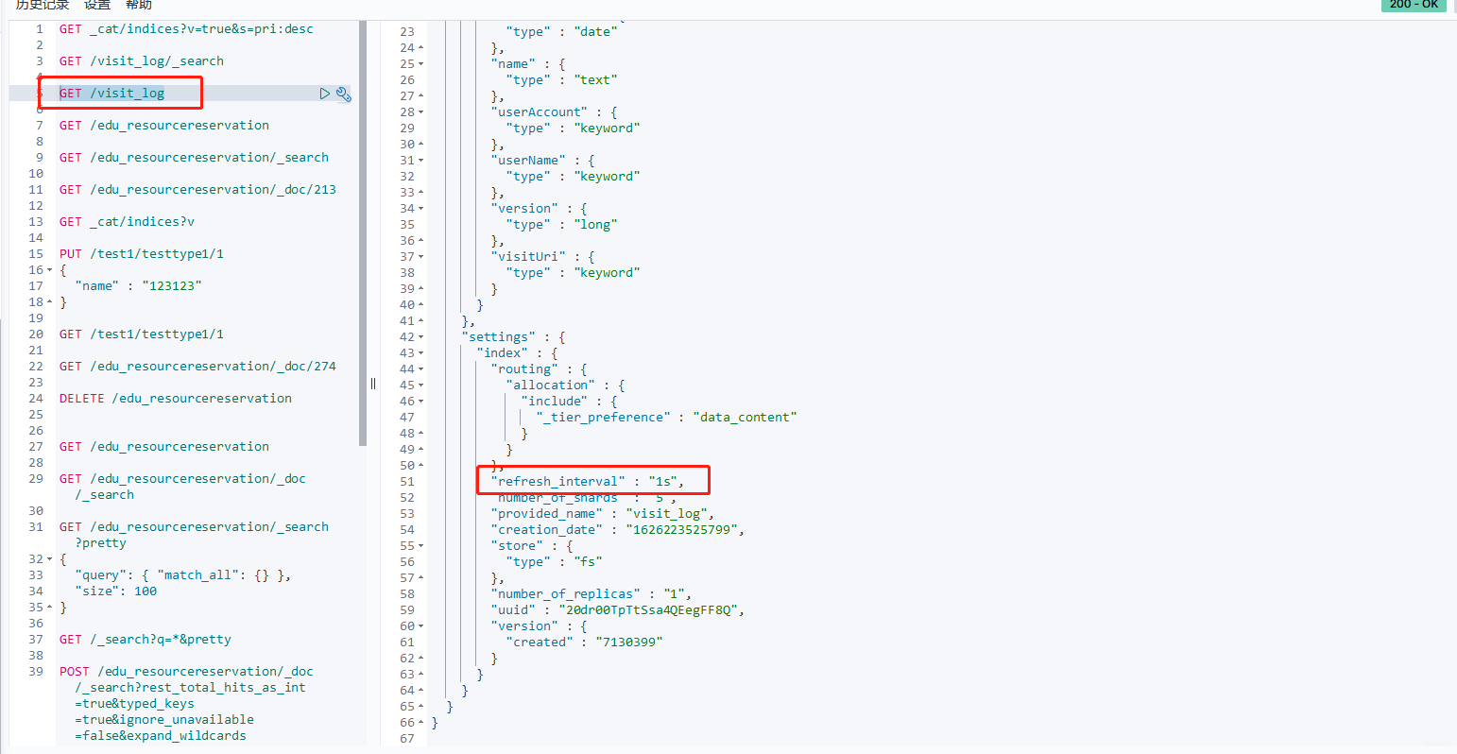
Task: Click the GET /_search?q=*&pretty request
Action: point(146,640)
